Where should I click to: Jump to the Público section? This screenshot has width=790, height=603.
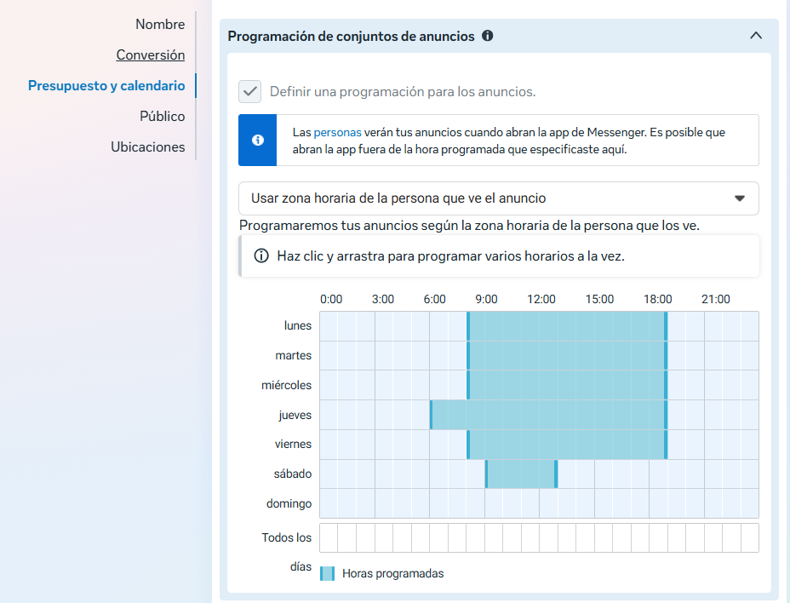point(163,116)
